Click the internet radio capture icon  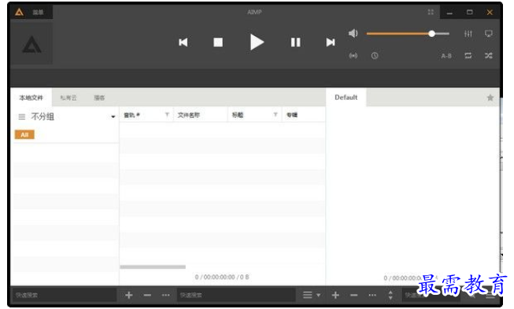click(x=353, y=56)
